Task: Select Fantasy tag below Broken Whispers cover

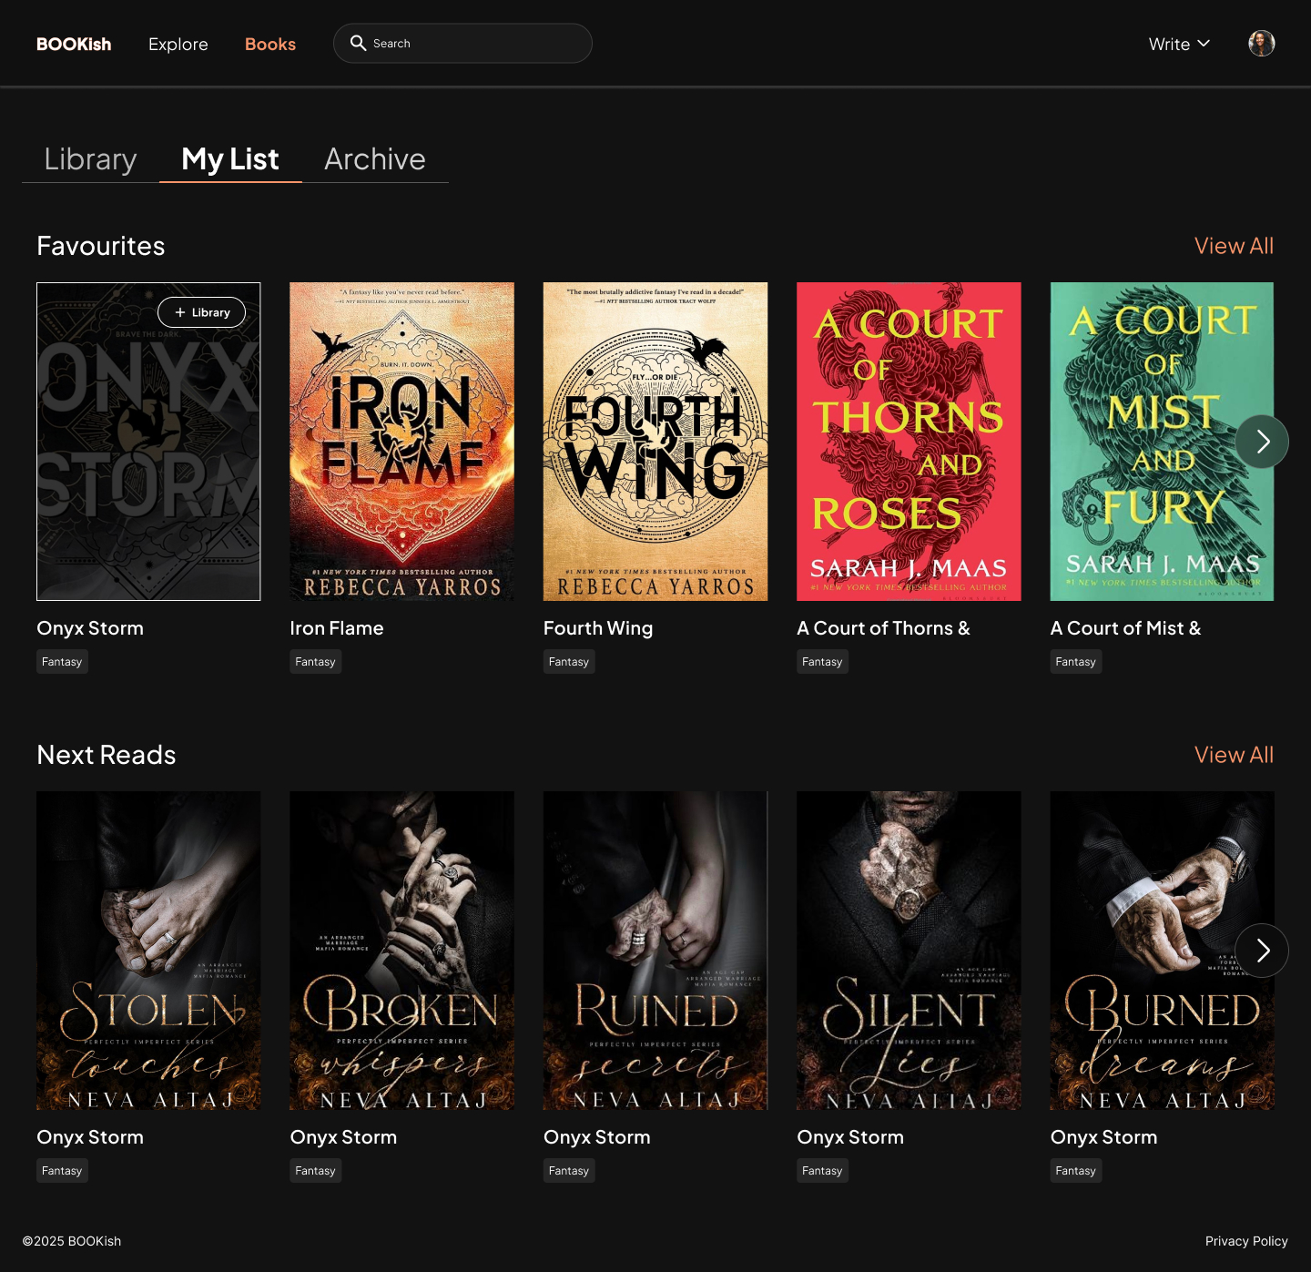Action: tap(315, 1171)
